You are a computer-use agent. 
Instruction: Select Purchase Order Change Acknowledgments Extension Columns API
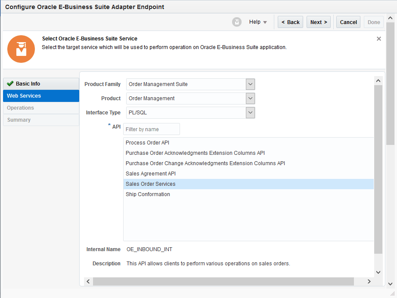[x=248, y=163]
